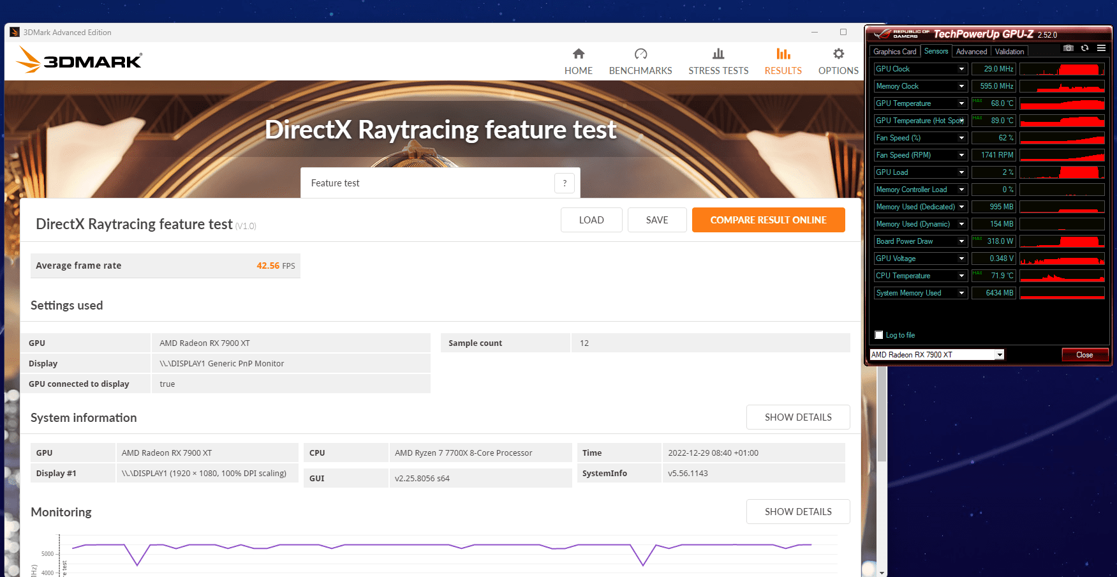The image size is (1117, 577).
Task: Open the Memory Used (Dedicated) dropdown
Action: (x=961, y=207)
